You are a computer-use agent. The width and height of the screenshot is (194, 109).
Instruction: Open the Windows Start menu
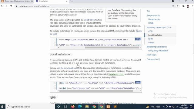[2, 107]
